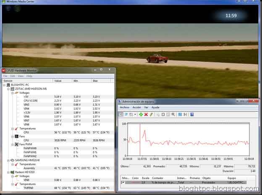Viewport: 262px width, 195px height.
Task: Select the CPU VCORE voltage row
Action: (30, 100)
